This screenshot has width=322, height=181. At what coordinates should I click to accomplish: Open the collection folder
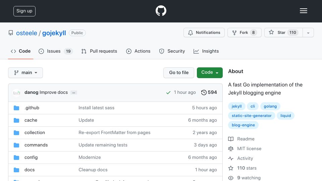pyautogui.click(x=35, y=133)
